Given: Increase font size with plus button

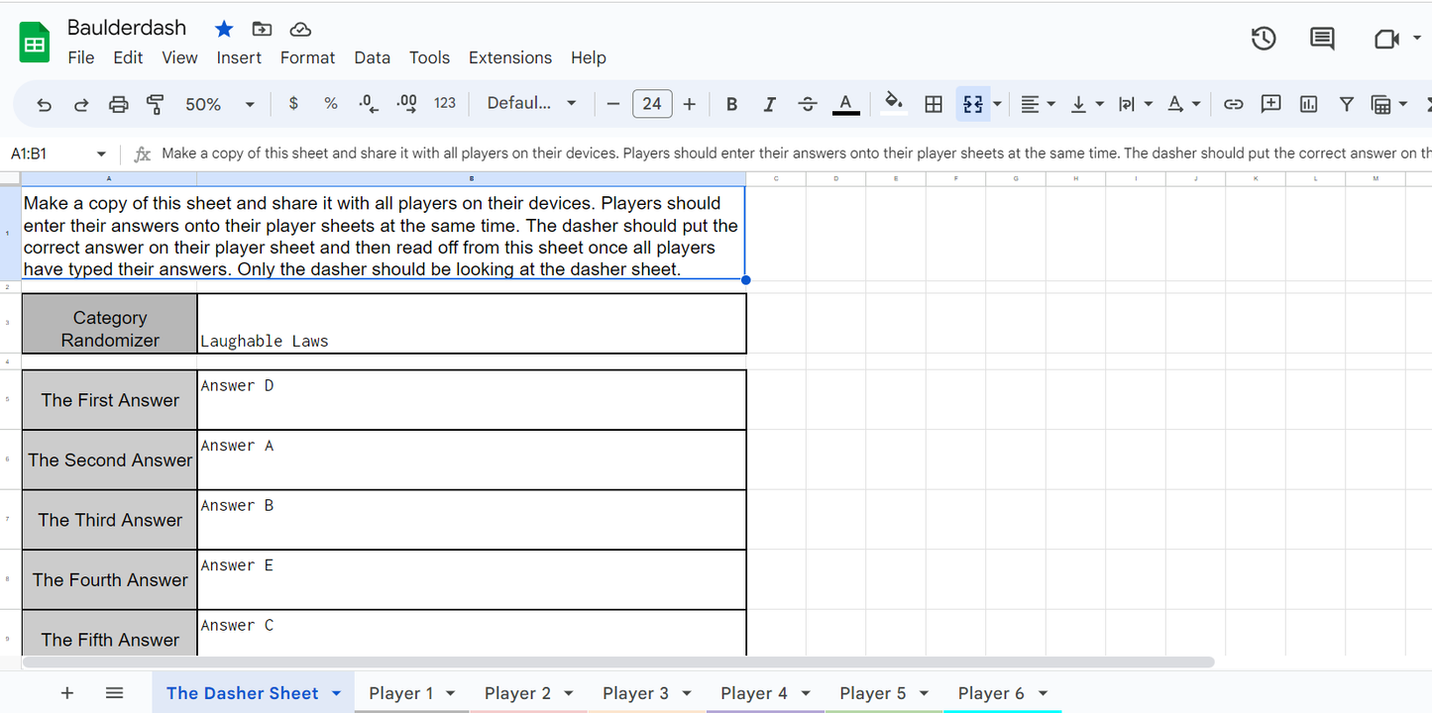Looking at the screenshot, I should (x=690, y=104).
